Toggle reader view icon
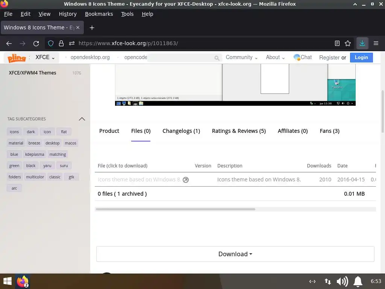The height and width of the screenshot is (289, 385). click(337, 44)
